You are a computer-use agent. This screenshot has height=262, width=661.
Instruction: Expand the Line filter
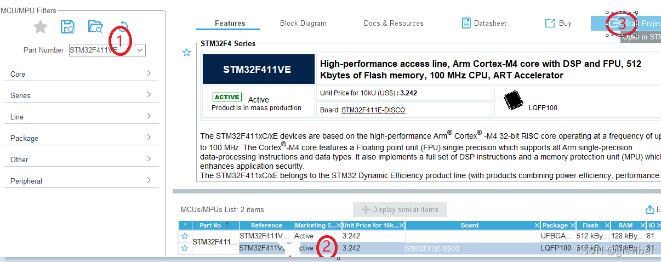pyautogui.click(x=82, y=117)
